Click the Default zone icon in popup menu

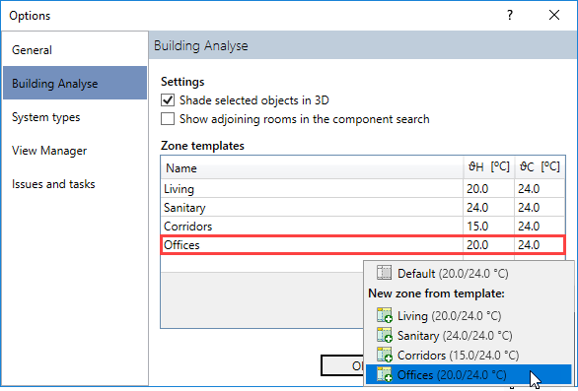(384, 273)
